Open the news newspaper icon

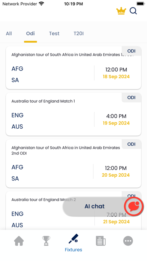pyautogui.click(x=101, y=241)
